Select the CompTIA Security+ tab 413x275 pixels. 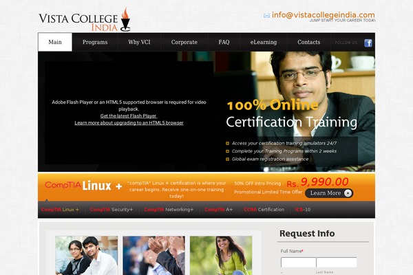pyautogui.click(x=112, y=210)
